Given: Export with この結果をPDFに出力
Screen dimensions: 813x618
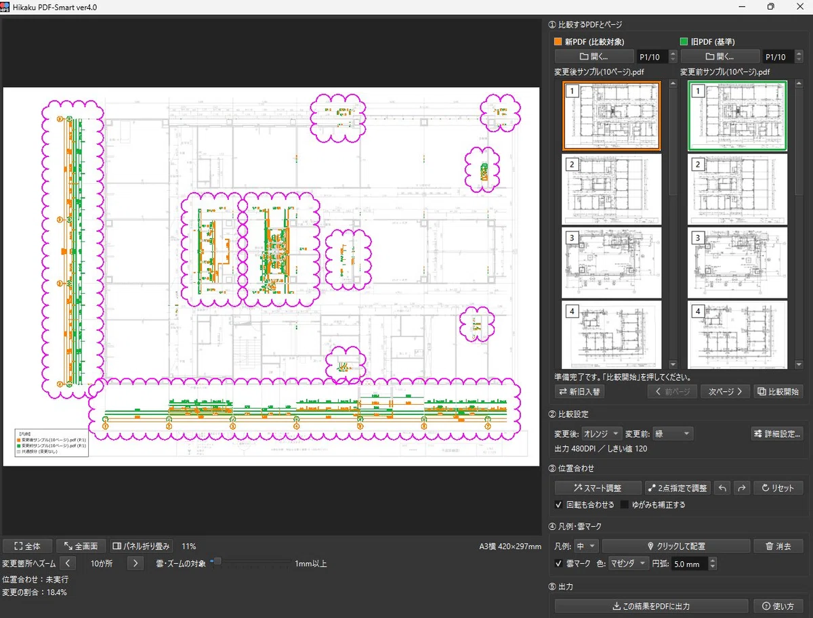Looking at the screenshot, I should (x=651, y=606).
